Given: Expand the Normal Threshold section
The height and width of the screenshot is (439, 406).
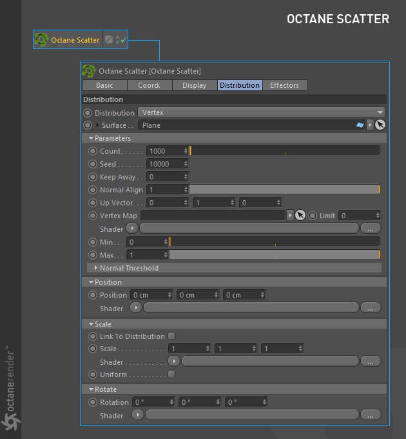Looking at the screenshot, I should point(96,268).
